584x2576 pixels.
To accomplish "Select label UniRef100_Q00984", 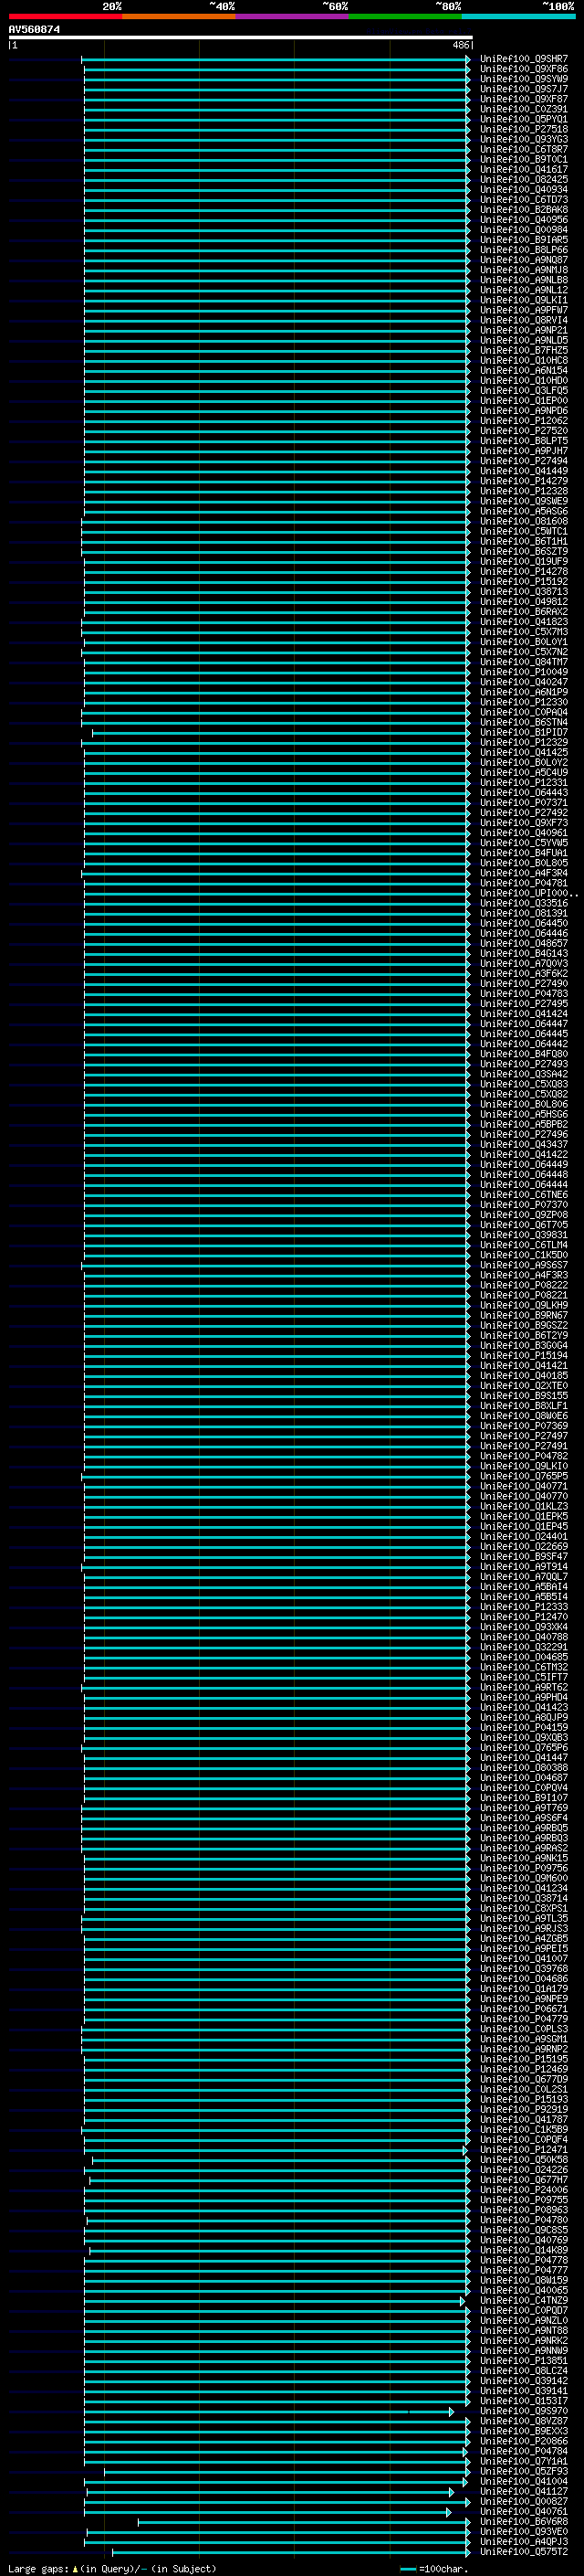I will [524, 230].
